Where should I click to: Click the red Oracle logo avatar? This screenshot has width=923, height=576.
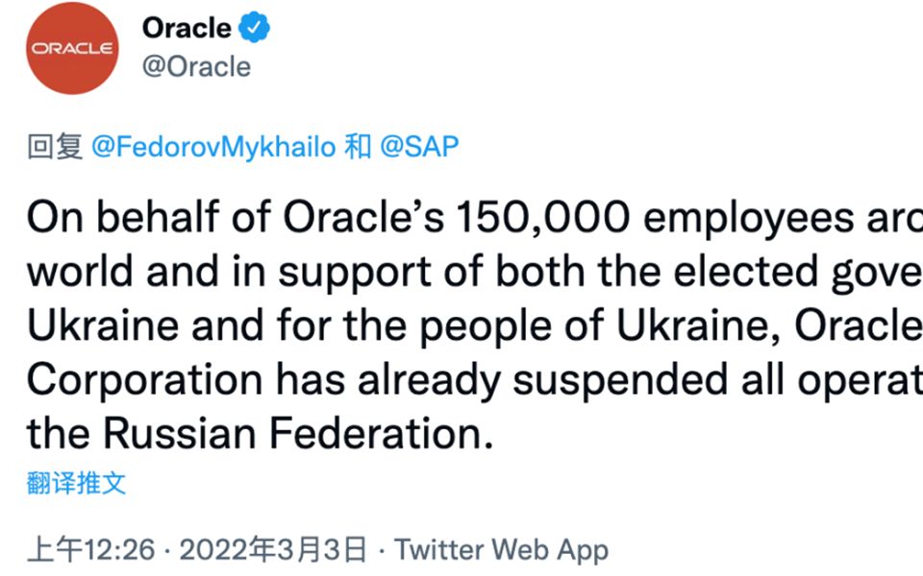click(x=72, y=48)
